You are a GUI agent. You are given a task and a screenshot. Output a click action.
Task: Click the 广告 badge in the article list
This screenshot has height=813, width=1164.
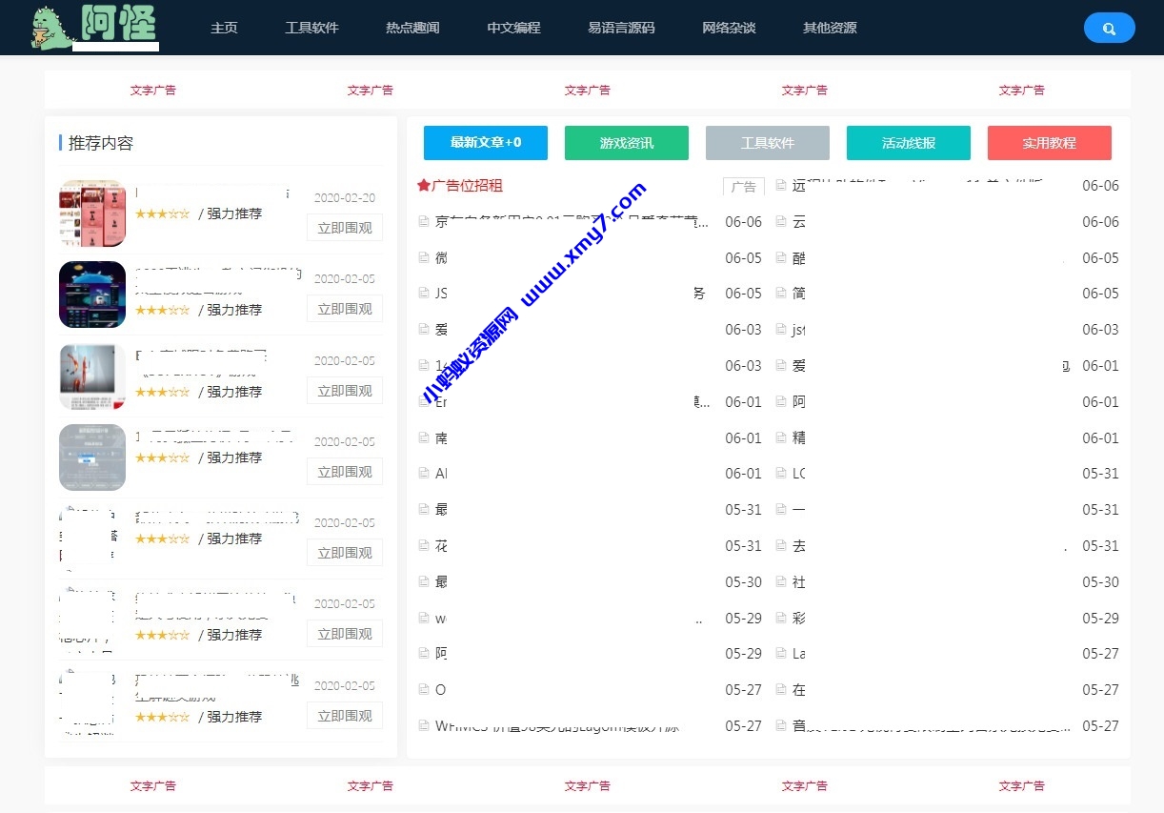pyautogui.click(x=744, y=187)
